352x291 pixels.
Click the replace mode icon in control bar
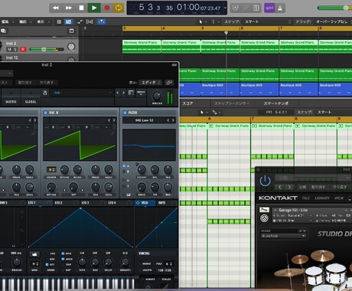[236, 8]
